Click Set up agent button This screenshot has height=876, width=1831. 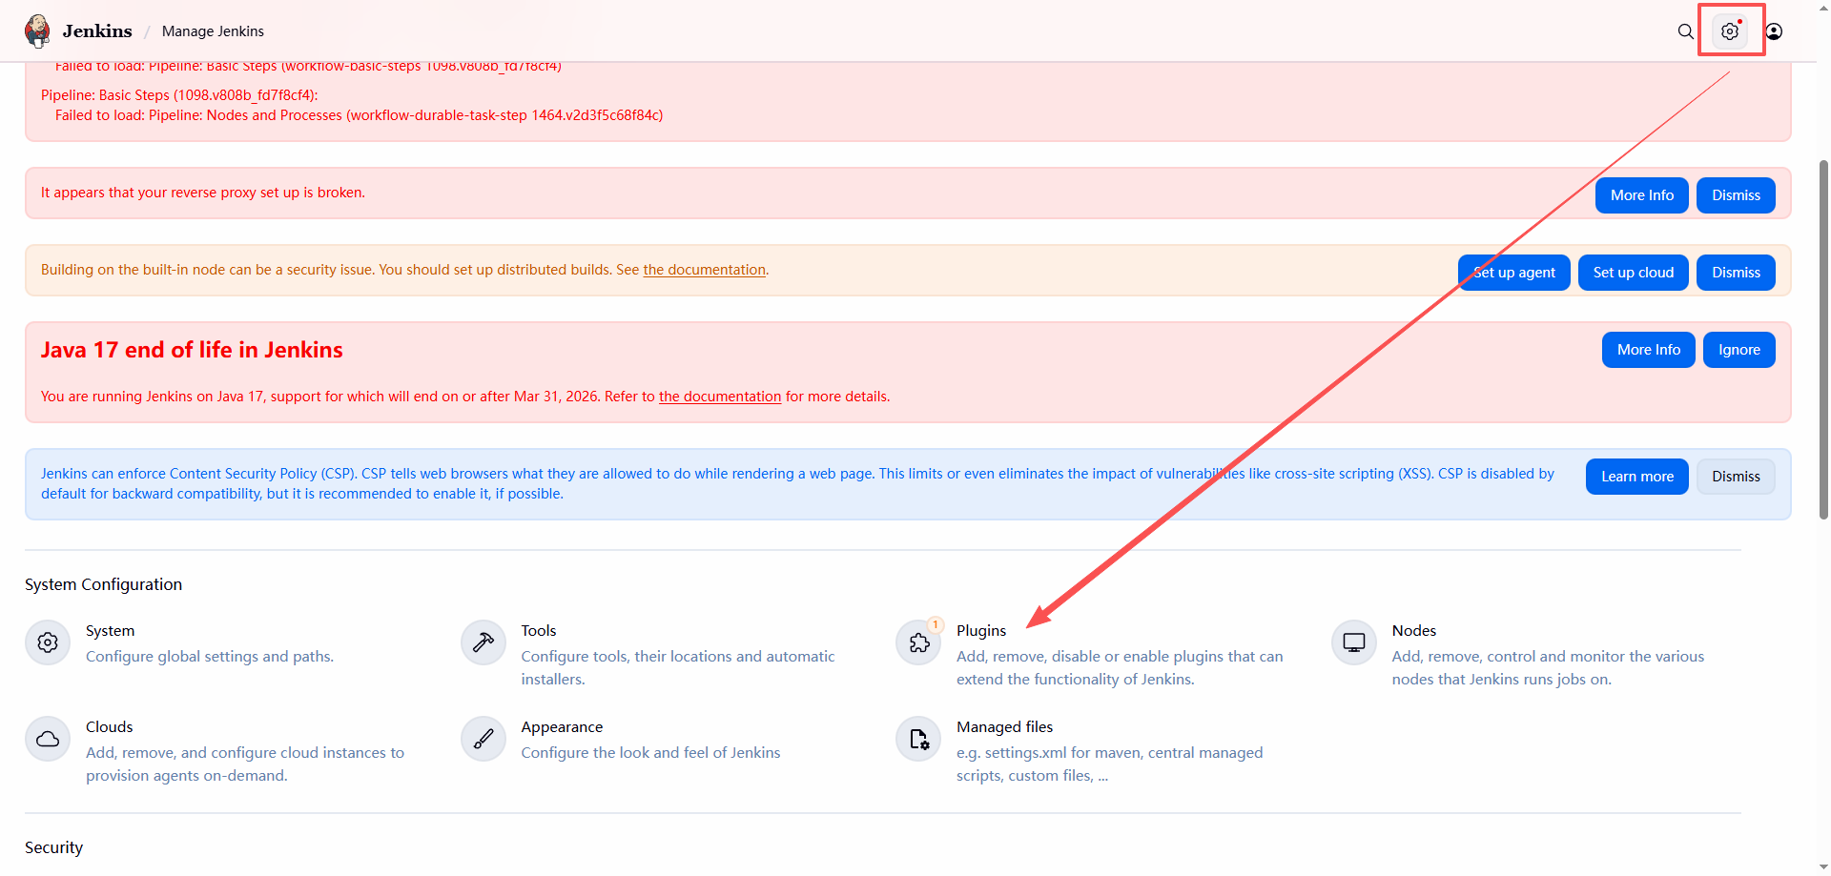pos(1514,273)
